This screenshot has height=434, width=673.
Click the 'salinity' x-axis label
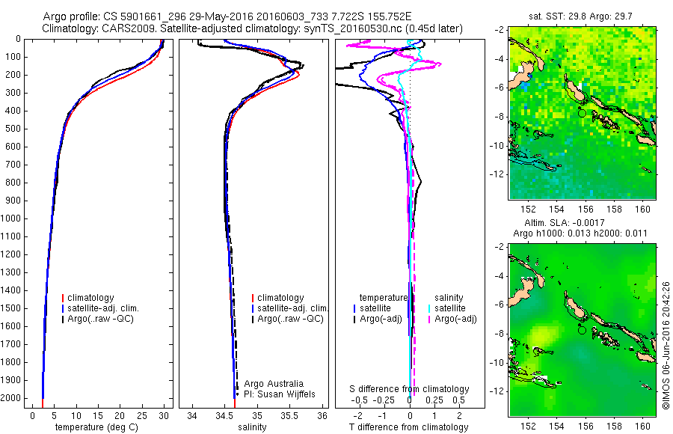coord(252,427)
